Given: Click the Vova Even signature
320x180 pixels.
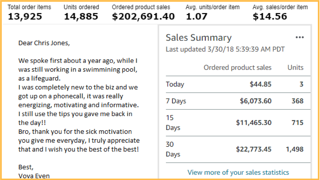Looking at the screenshot, I should 34,176.
